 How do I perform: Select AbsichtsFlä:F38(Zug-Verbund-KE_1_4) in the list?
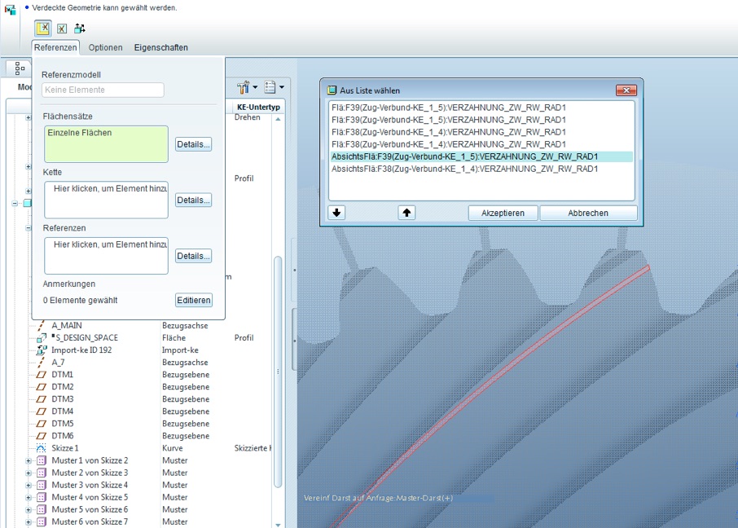click(x=481, y=169)
